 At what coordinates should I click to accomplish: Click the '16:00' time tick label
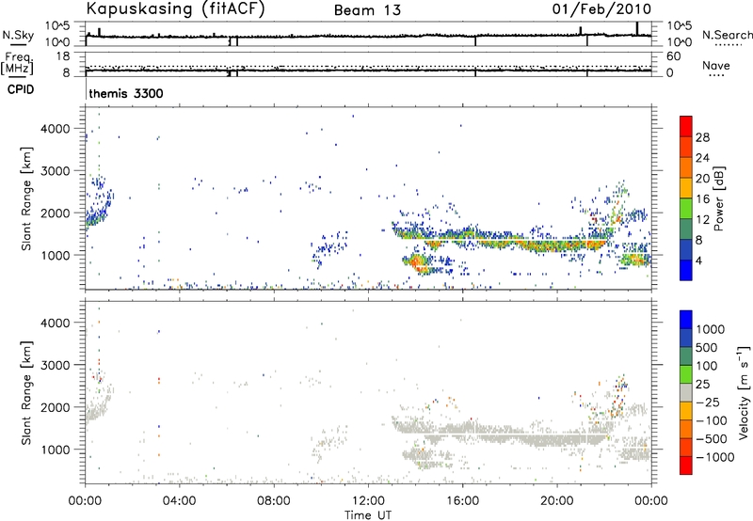pyautogui.click(x=462, y=501)
